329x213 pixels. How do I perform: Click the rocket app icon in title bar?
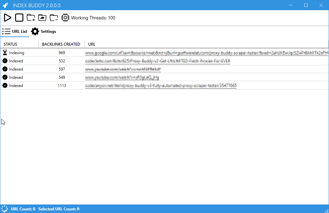(5, 5)
